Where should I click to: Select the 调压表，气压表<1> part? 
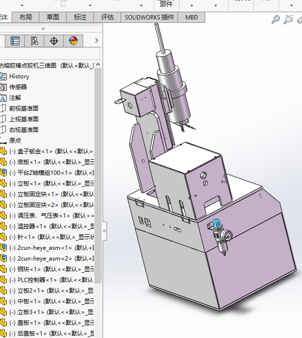[52, 216]
